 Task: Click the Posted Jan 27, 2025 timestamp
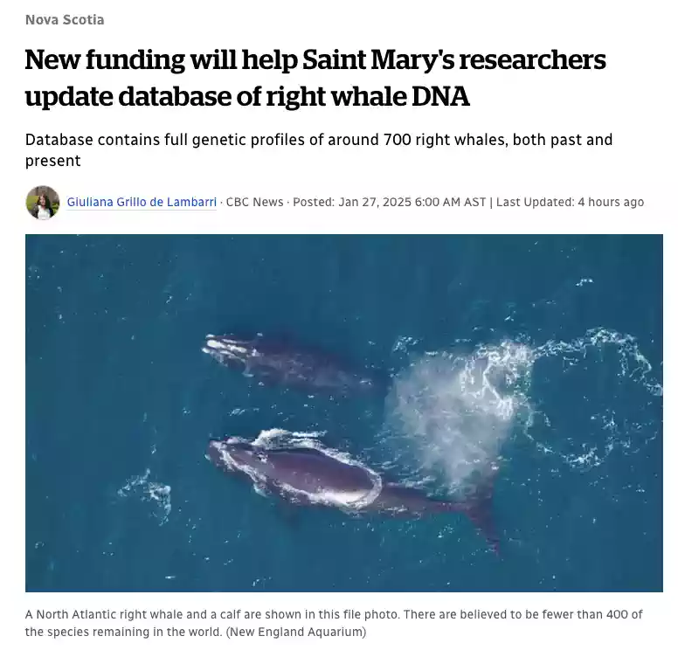[x=389, y=202]
